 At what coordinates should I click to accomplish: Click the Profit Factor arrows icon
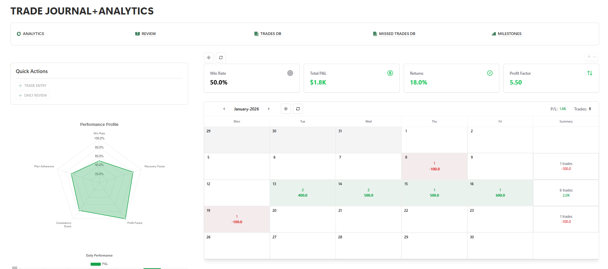tap(590, 73)
